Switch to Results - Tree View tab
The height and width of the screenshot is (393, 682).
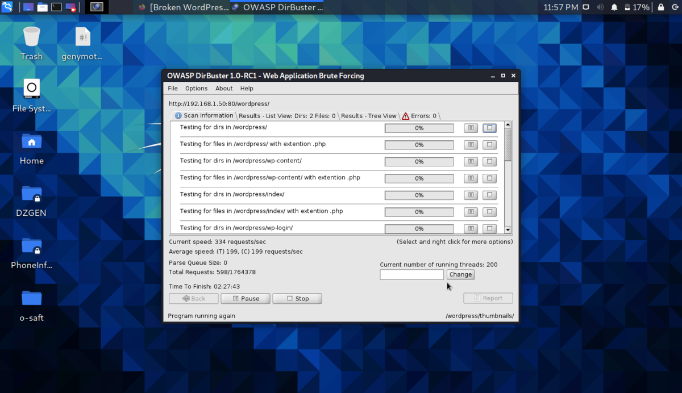(369, 116)
